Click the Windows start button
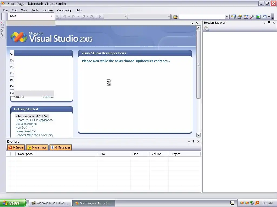The width and height of the screenshot is (277, 207). coord(13,203)
